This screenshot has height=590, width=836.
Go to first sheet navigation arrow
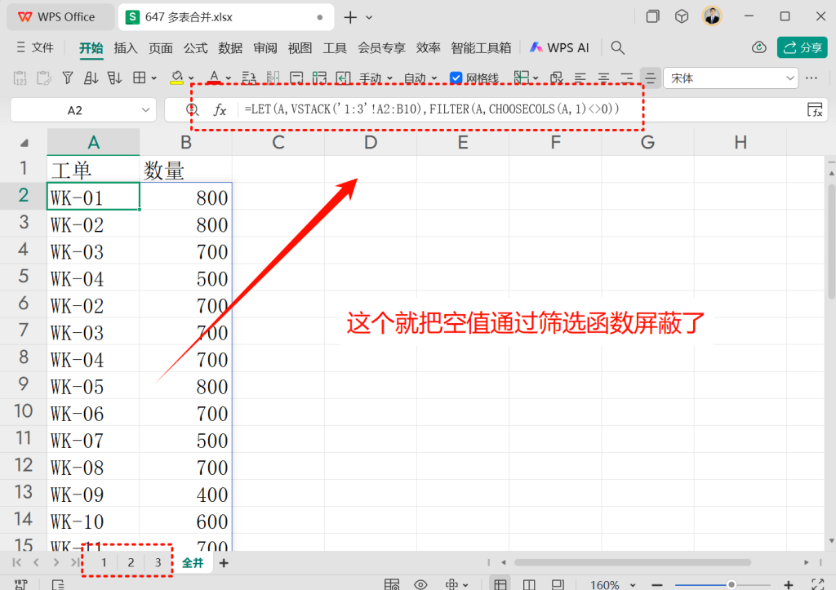click(17, 562)
